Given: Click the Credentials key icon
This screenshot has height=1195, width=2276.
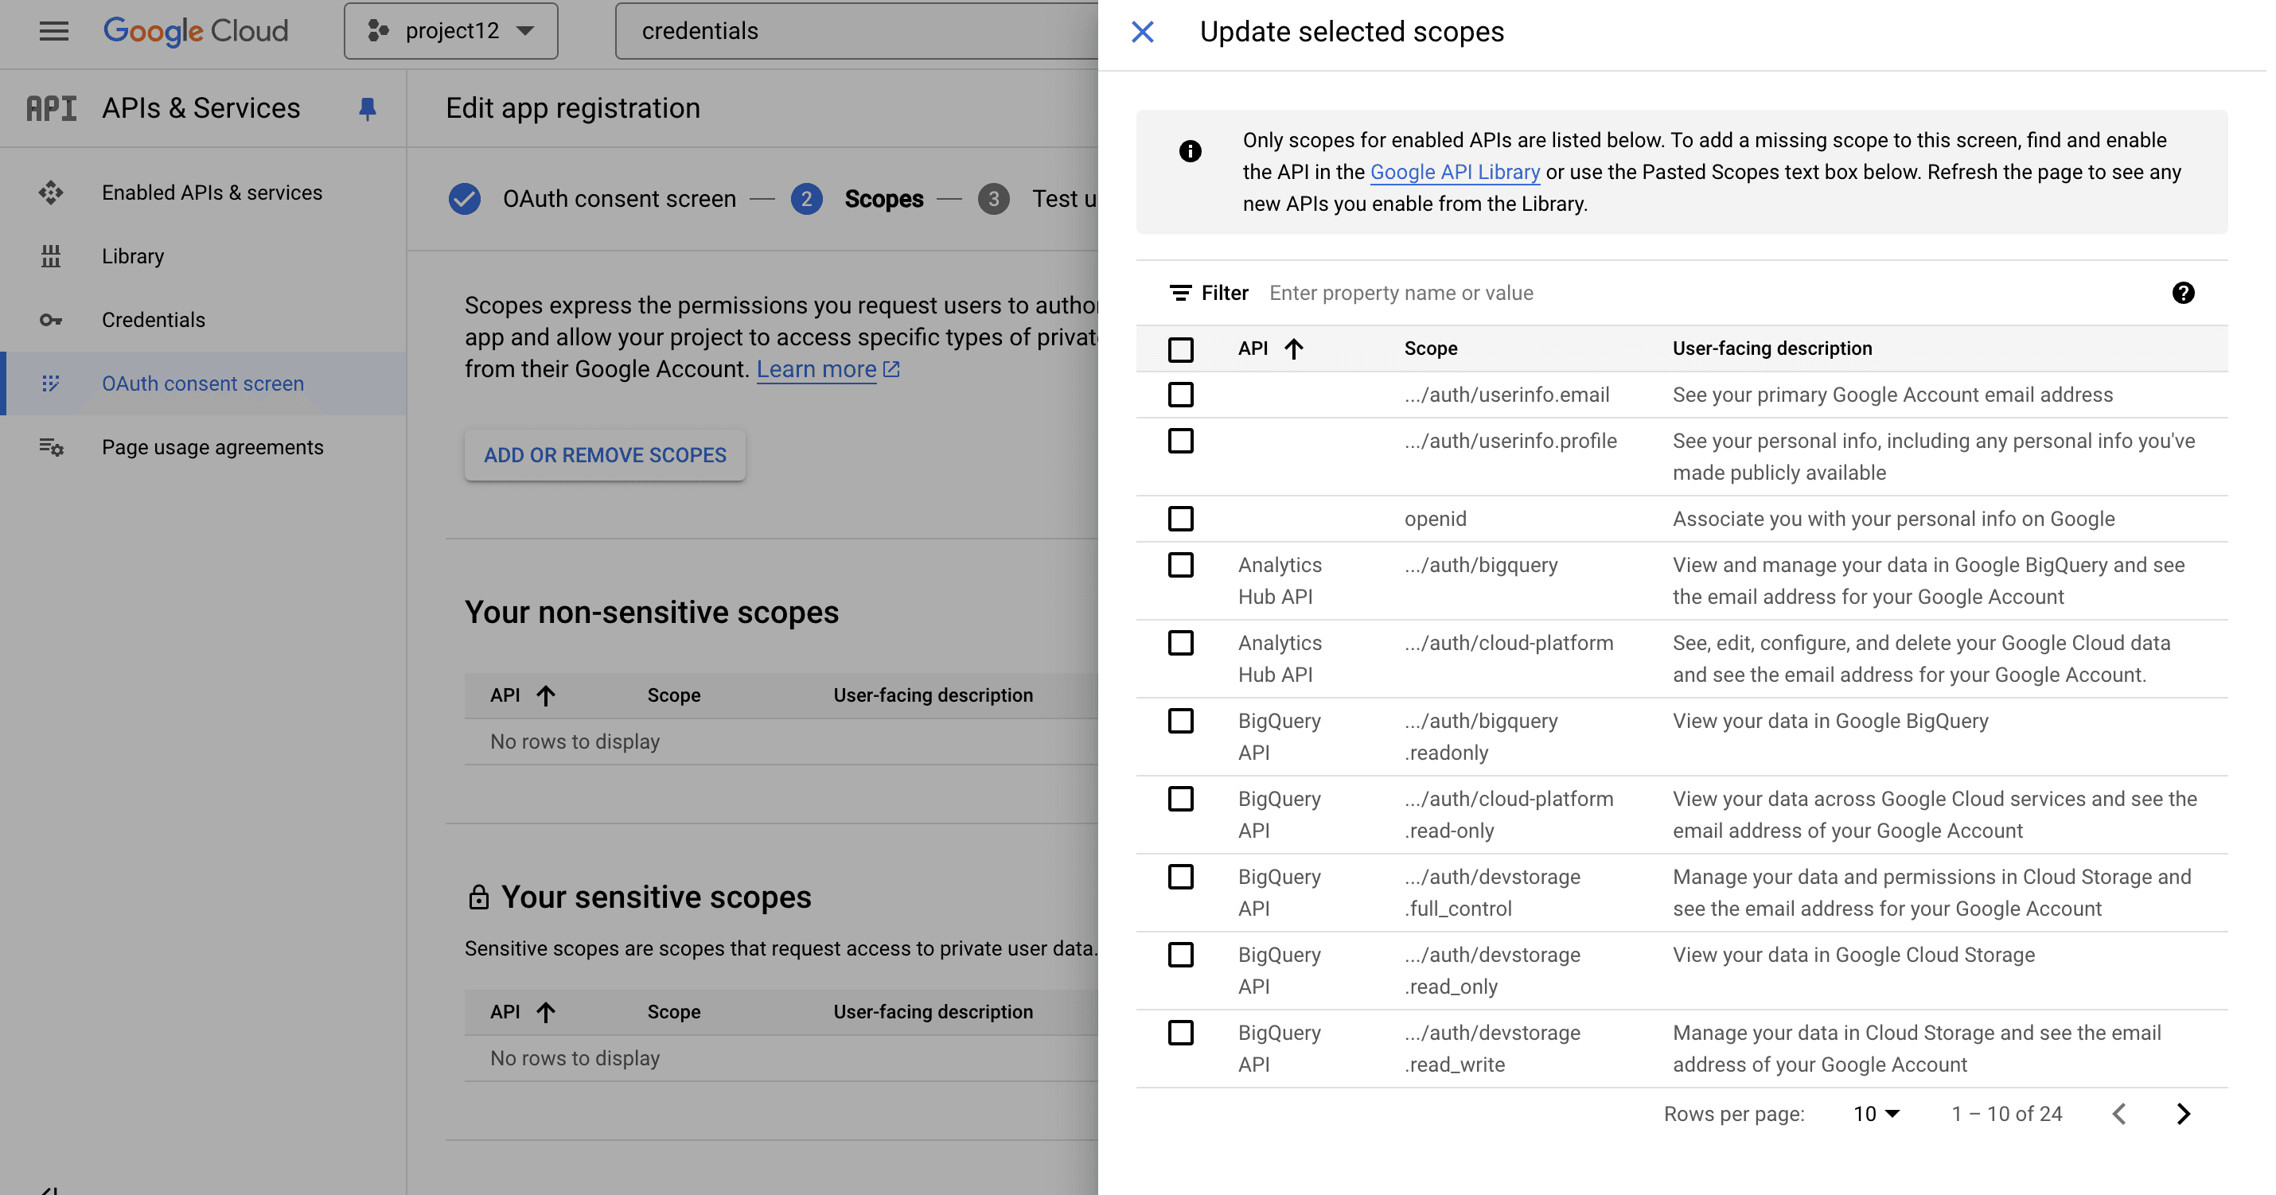Looking at the screenshot, I should coord(51,320).
